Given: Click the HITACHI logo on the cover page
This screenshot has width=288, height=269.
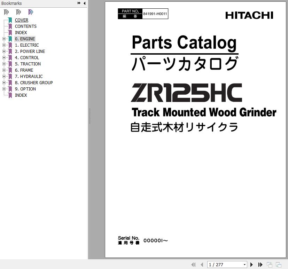Looking at the screenshot, I should click(249, 15).
